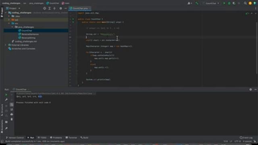Image resolution: width=258 pixels, height=145 pixels.
Task: Click the UTF-8 encoding status indicator
Action: 237,141
